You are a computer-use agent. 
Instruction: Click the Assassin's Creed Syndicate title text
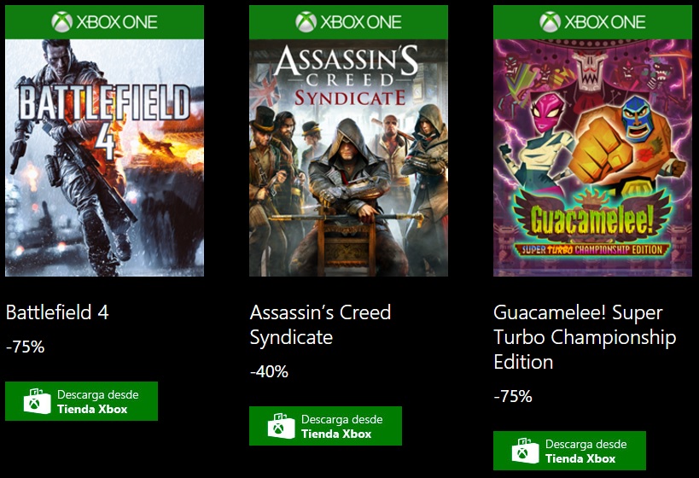coord(320,324)
